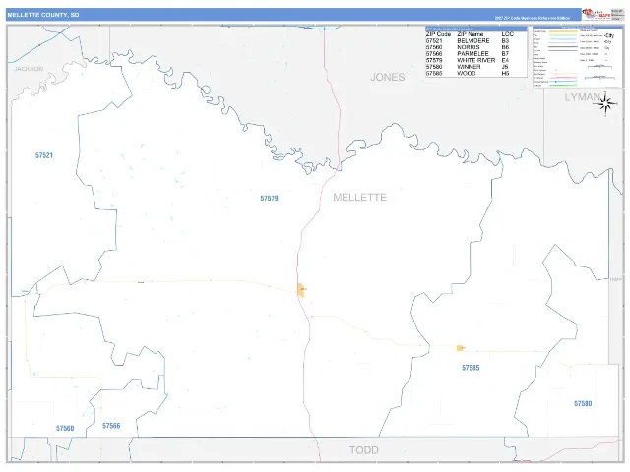Click the ZIP Code Business Reference Edition subtitle
The width and height of the screenshot is (630, 472).
point(532,18)
